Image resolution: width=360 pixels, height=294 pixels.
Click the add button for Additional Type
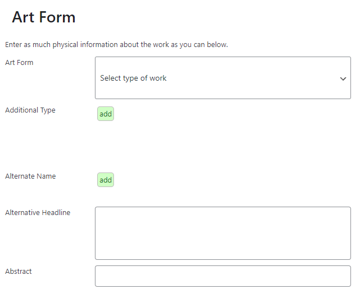pos(106,114)
